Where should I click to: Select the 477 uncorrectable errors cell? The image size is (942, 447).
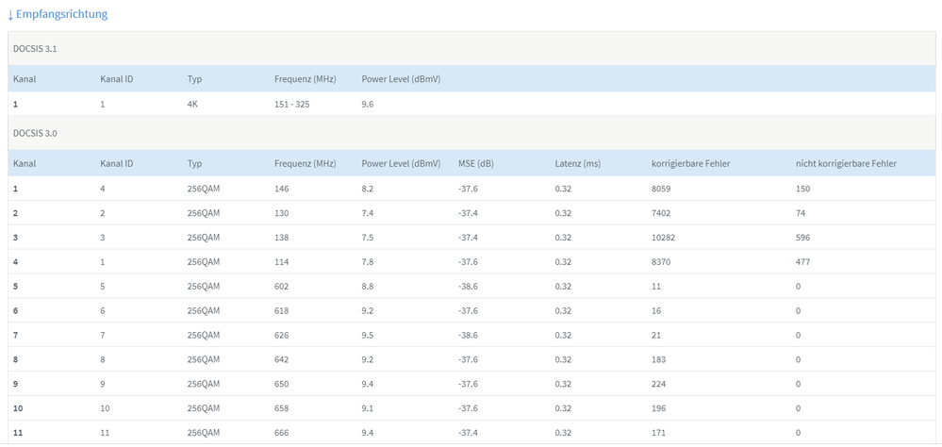[x=803, y=261]
